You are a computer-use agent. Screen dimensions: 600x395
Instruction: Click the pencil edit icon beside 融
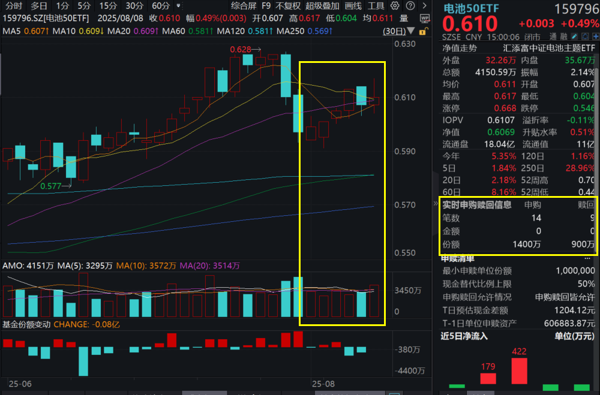point(573,37)
